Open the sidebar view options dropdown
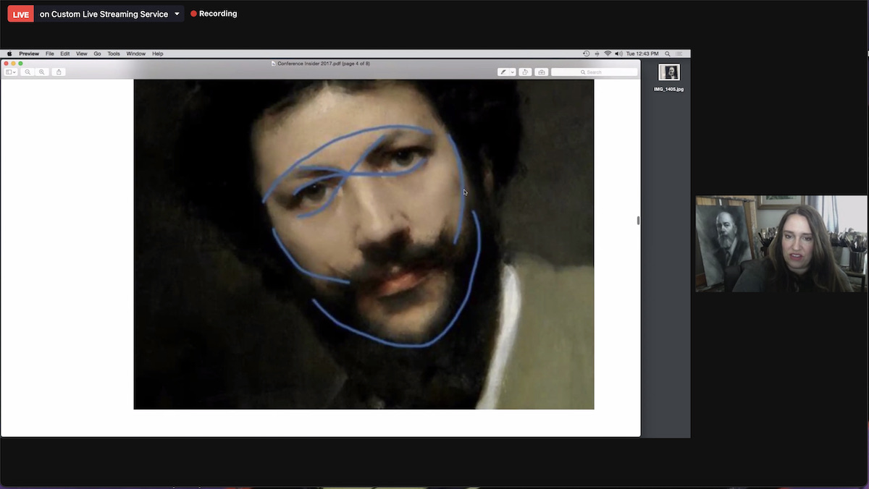This screenshot has height=489, width=869. coord(11,72)
